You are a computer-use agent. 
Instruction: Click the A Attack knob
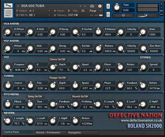pyautogui.click(x=8, y=32)
